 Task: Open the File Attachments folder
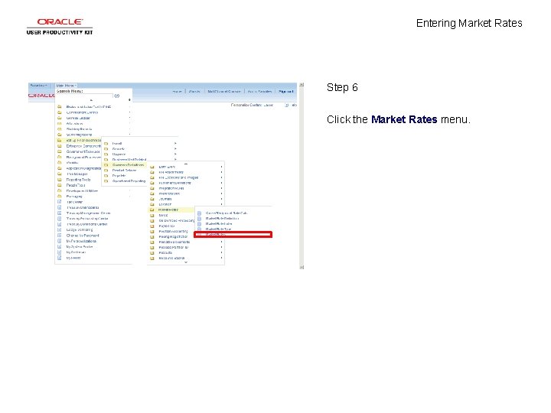tap(171, 172)
